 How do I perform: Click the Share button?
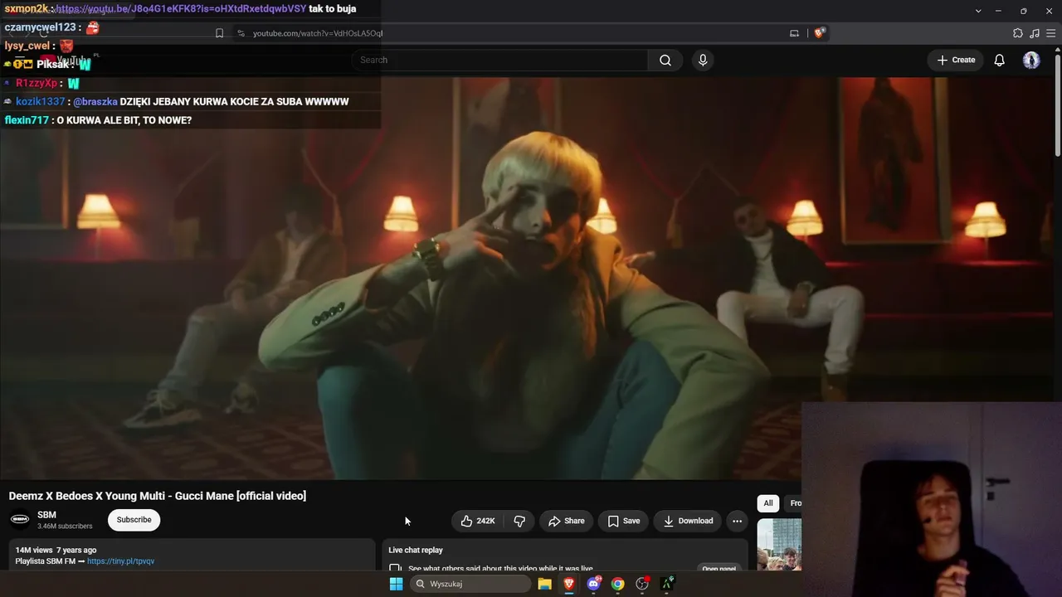[567, 521]
